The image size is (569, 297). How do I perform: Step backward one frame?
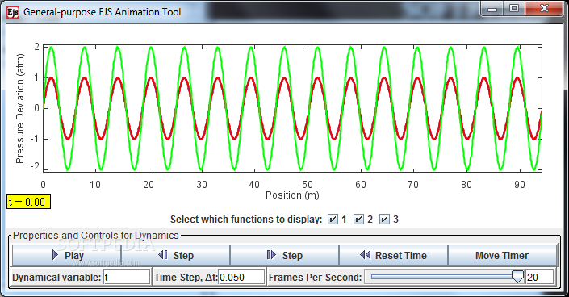(176, 255)
